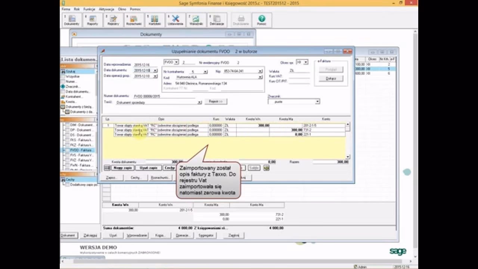Click the Nowy zapis button
478x269 pixels.
point(122,168)
